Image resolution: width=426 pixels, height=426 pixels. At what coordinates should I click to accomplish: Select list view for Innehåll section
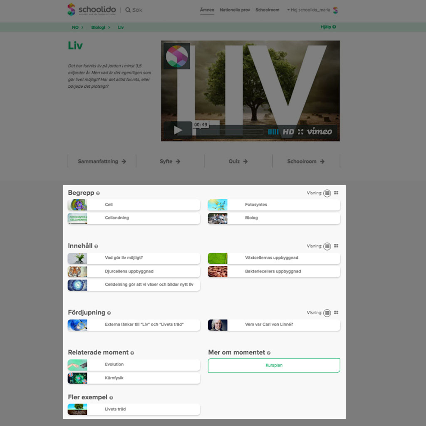tap(327, 246)
